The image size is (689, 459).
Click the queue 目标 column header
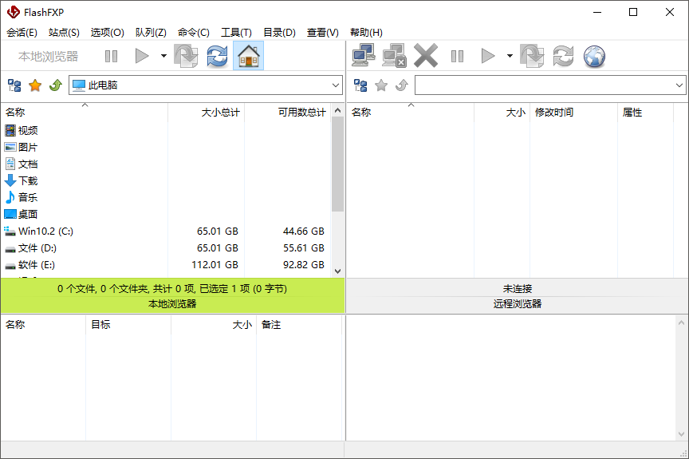128,325
